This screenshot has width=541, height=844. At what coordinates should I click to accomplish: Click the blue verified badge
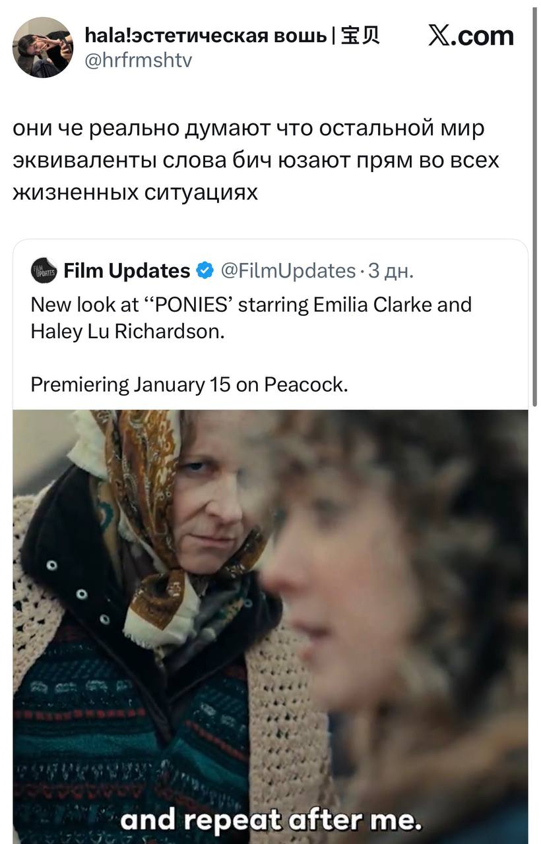[x=205, y=270]
